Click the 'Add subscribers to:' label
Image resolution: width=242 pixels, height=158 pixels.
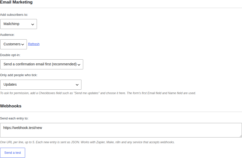[x=14, y=15]
